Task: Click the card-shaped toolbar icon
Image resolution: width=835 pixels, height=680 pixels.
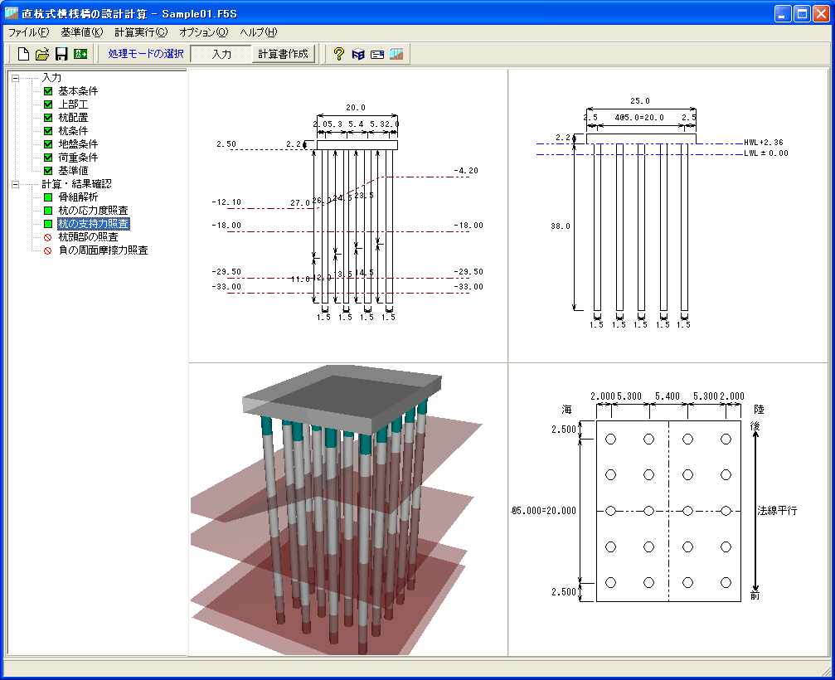Action: 377,54
